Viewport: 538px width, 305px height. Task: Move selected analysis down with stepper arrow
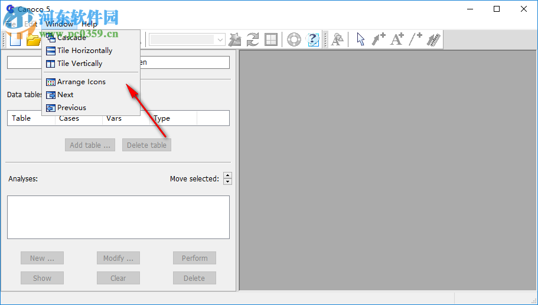(x=227, y=181)
